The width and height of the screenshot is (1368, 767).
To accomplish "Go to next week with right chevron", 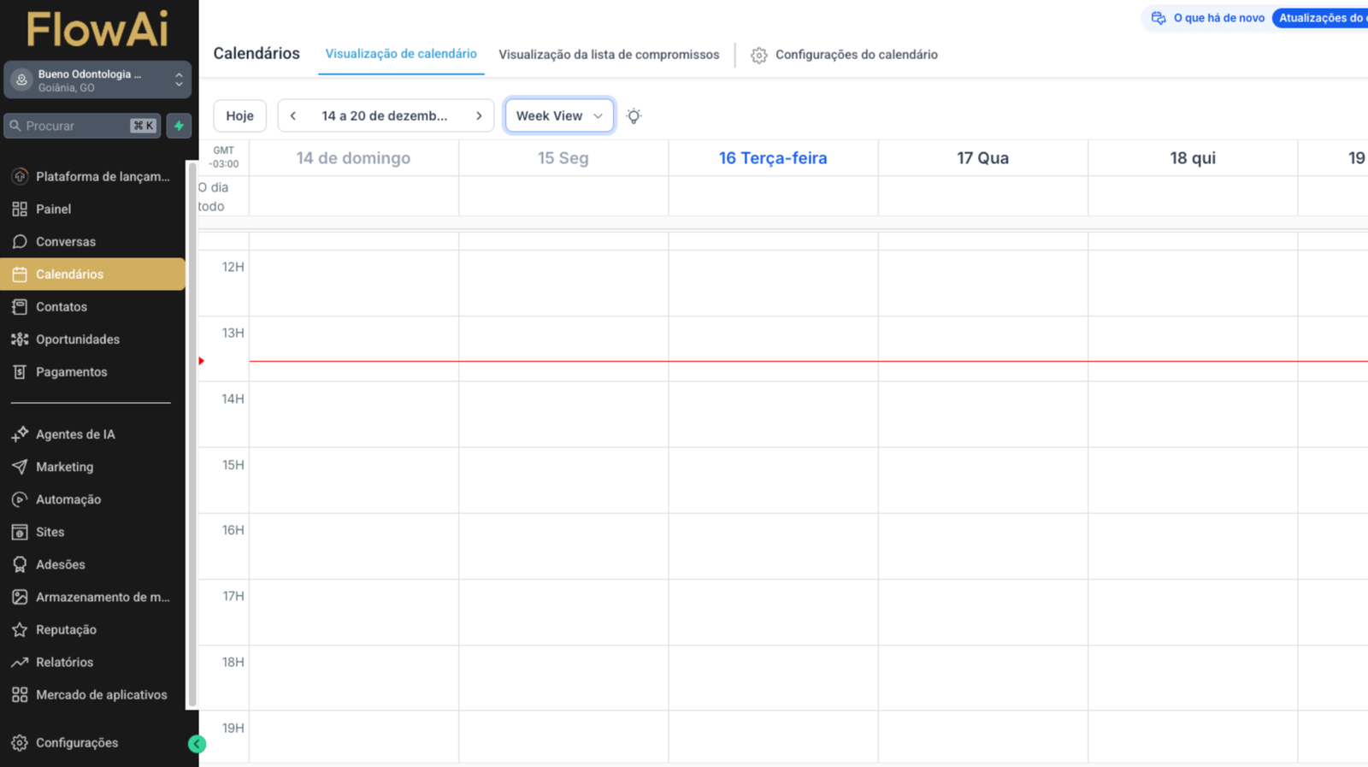I will click(479, 116).
